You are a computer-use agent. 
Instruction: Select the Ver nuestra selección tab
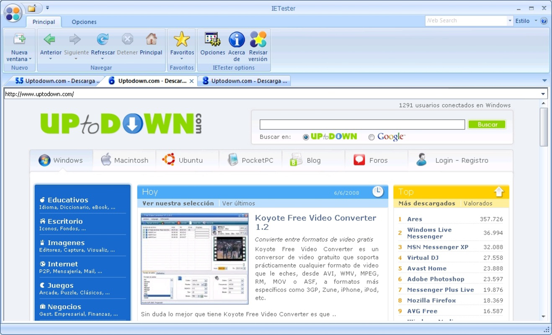pyautogui.click(x=178, y=204)
